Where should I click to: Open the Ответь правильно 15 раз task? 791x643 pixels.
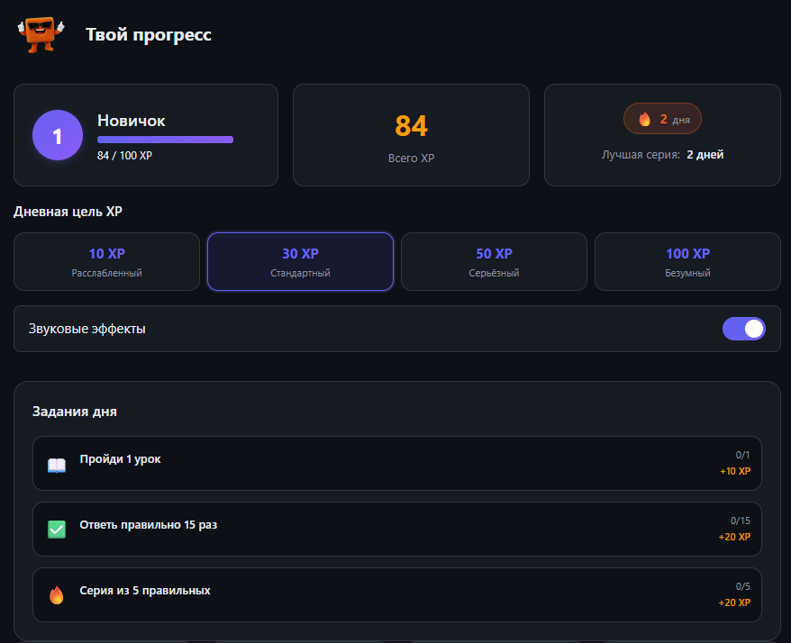(x=396, y=529)
